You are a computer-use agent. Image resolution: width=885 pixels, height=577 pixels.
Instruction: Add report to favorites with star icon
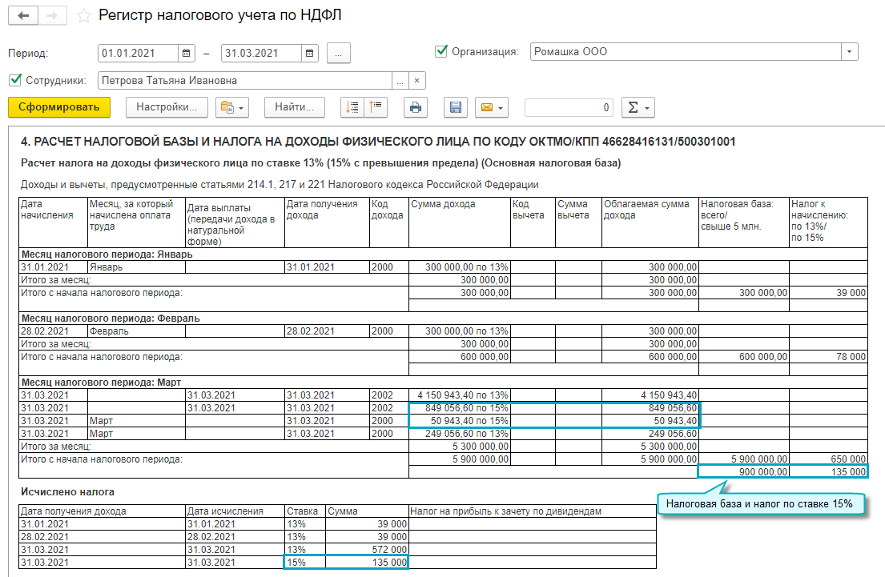click(82, 15)
